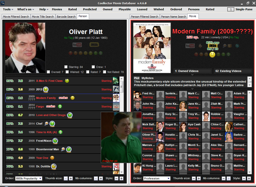Switch to the Barcode Search tab

(66, 17)
